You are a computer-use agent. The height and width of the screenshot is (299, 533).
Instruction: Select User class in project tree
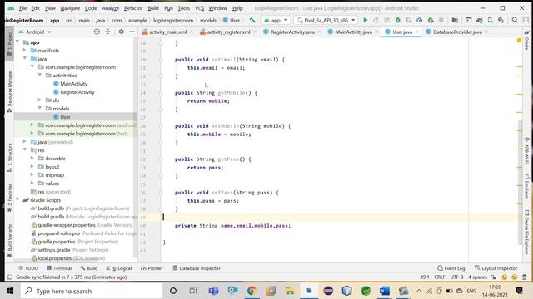(x=65, y=116)
